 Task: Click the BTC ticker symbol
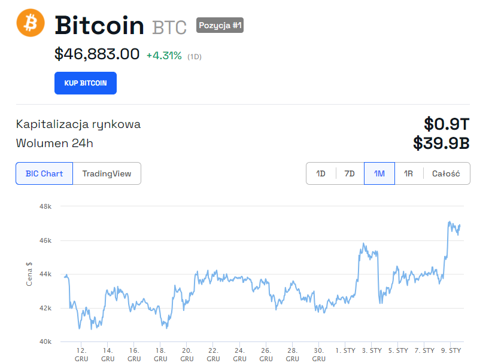click(x=169, y=27)
